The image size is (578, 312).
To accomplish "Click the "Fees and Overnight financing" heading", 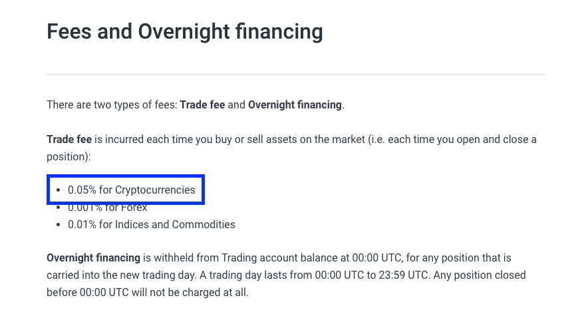I will point(184,31).
